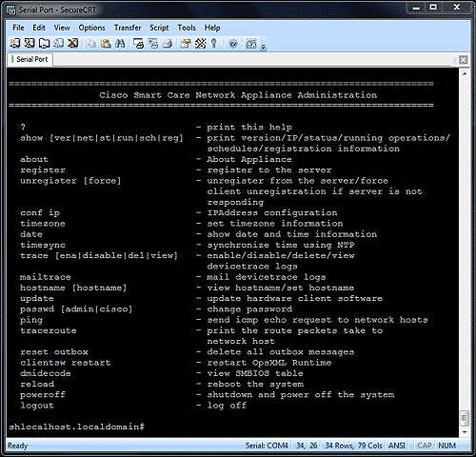Click the vertical scrollbar thumb

(465, 418)
